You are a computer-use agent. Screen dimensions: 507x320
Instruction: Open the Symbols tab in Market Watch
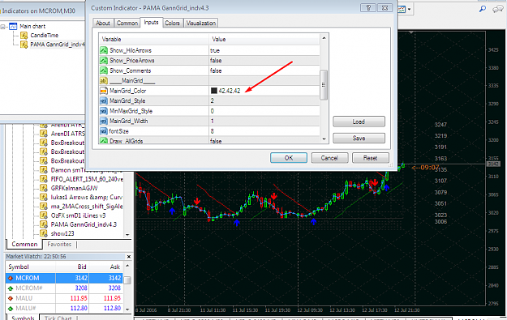(x=23, y=318)
